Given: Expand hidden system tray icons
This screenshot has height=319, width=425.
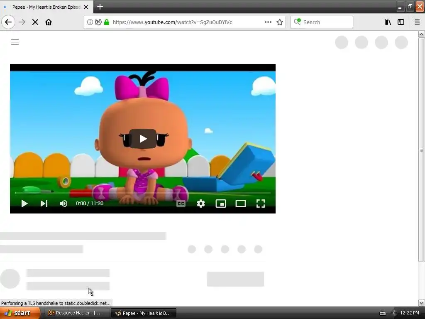Looking at the screenshot, I should coord(394,313).
